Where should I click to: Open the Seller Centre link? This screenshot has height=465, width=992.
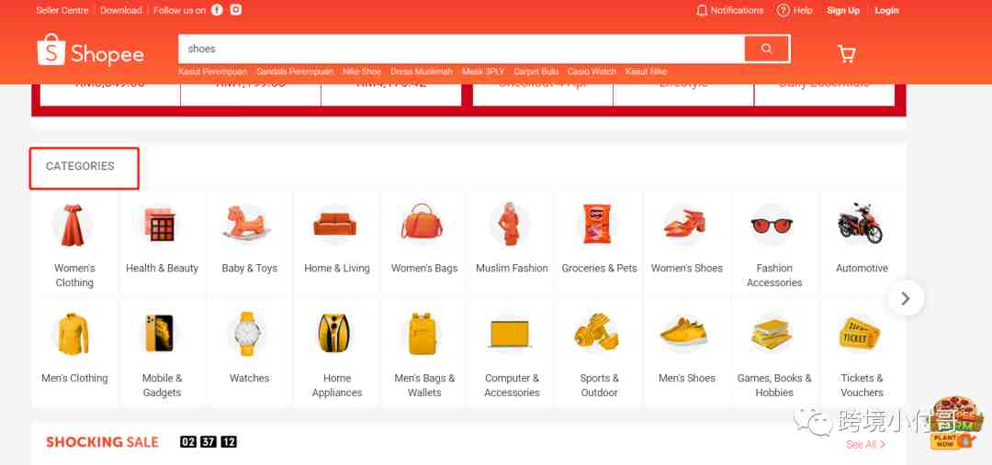point(62,10)
